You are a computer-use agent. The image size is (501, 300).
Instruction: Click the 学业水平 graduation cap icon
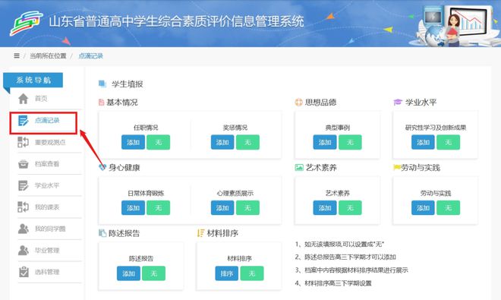(x=398, y=103)
